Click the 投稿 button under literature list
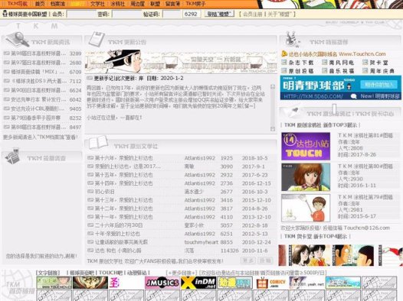 (266, 261)
